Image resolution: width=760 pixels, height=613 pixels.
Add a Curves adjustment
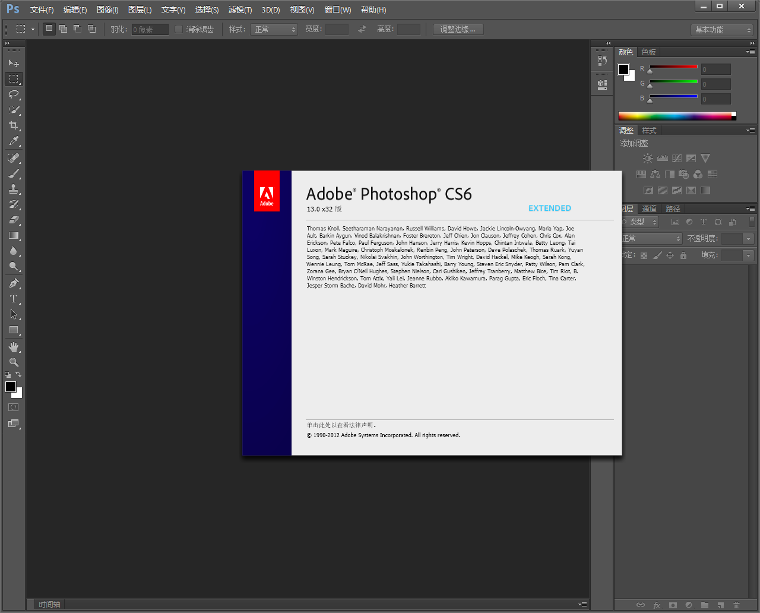(x=676, y=159)
